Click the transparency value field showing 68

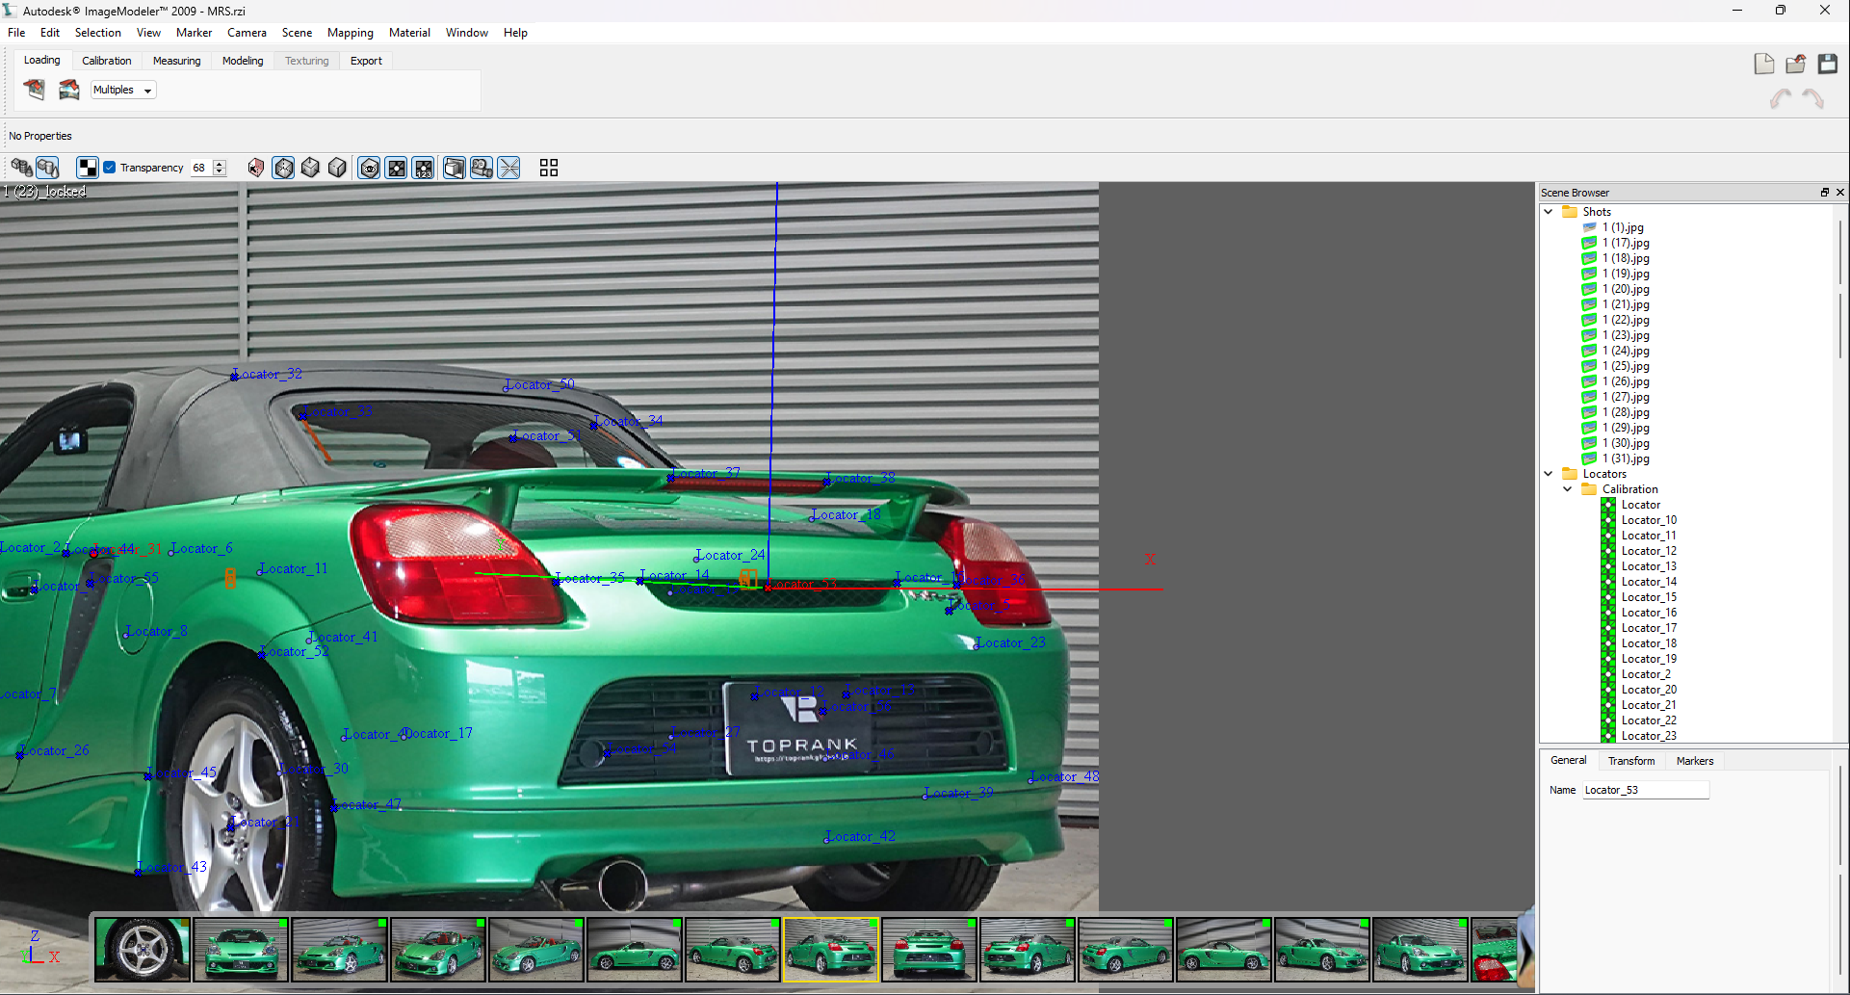point(200,168)
